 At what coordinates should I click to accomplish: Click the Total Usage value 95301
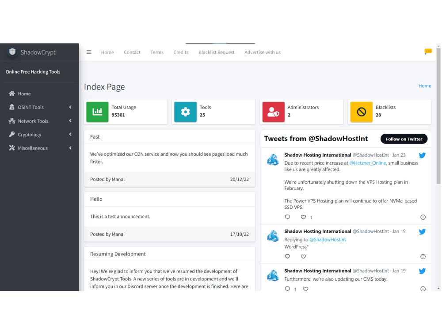(118, 115)
